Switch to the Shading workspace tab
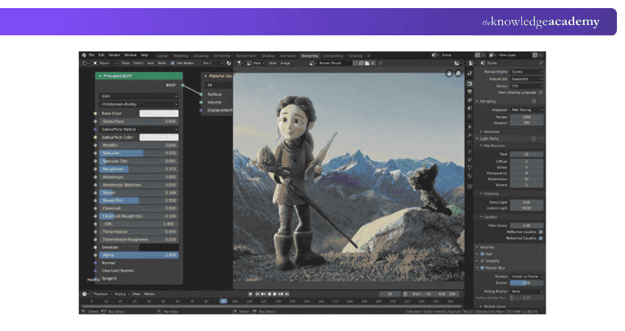Screen dimensions: 625x331 (x=268, y=56)
